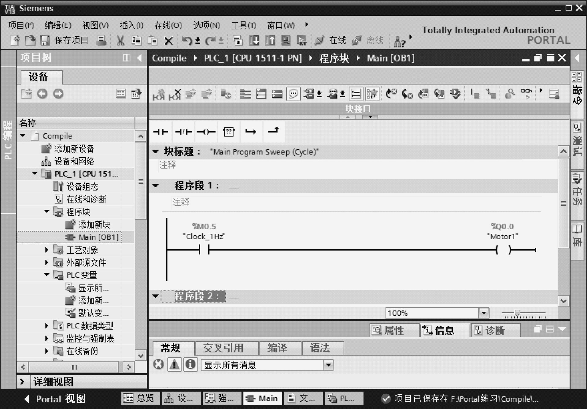Select the 程序段 2 title
The height and width of the screenshot is (409, 587).
pos(194,296)
